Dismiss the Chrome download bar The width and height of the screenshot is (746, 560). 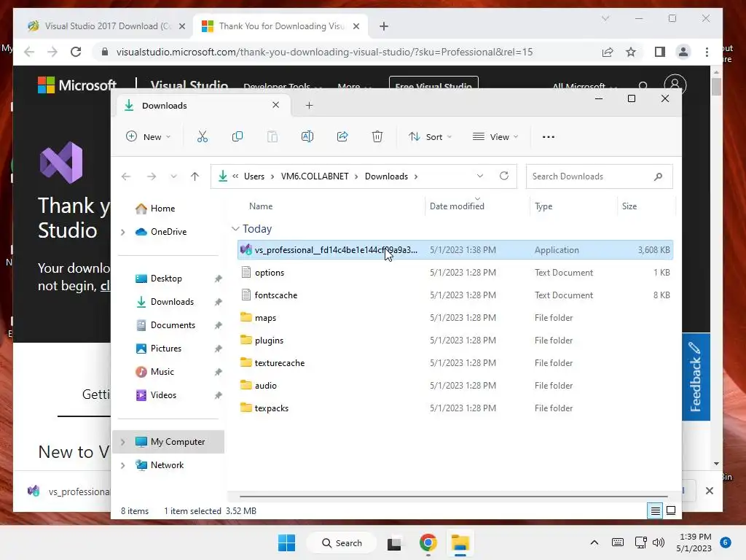[710, 491]
